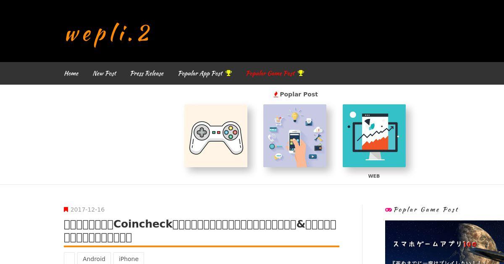Image resolution: width=504 pixels, height=264 pixels.
Task: Click the red bookmark icon by date
Action: click(x=66, y=210)
